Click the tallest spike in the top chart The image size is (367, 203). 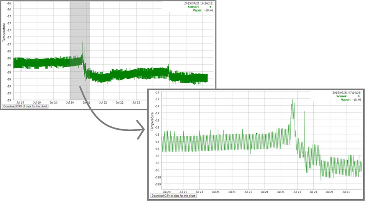(x=83, y=42)
